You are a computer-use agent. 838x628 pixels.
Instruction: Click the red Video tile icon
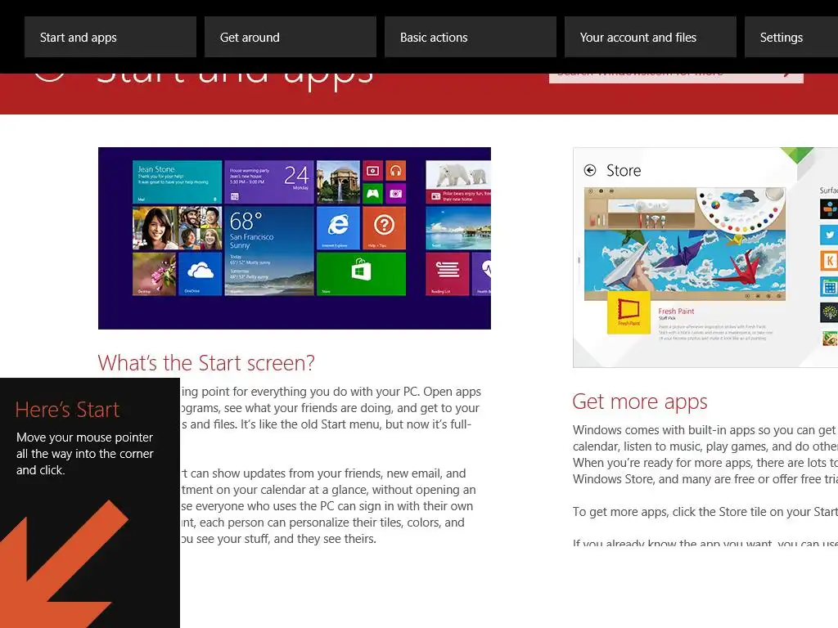click(x=372, y=171)
